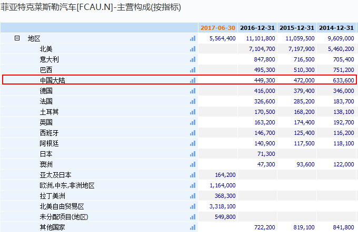Select the 2017-06-30 column header

point(218,28)
